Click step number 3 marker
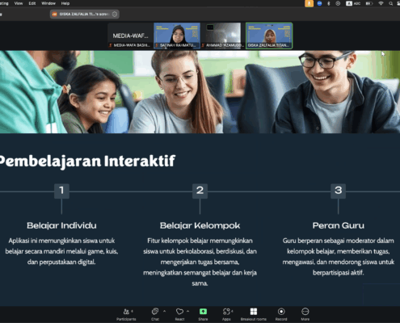Image resolution: width=400 pixels, height=323 pixels. tap(338, 191)
